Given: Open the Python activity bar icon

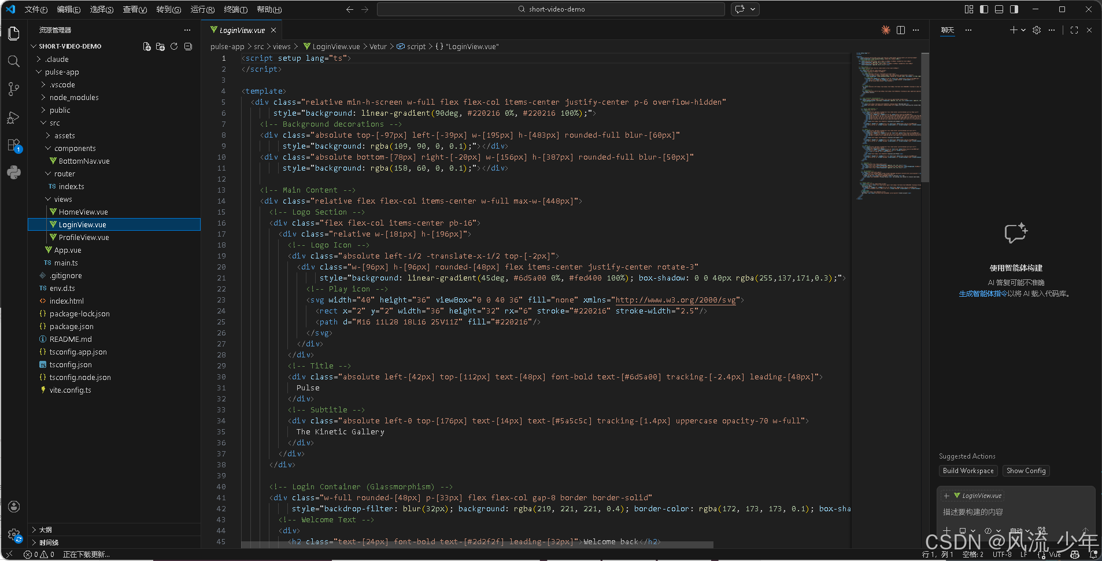Looking at the screenshot, I should 14,172.
